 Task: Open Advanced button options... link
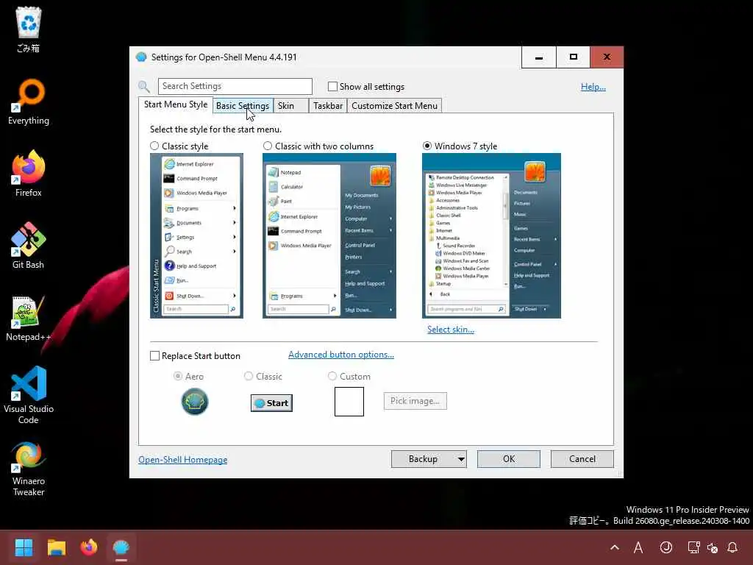click(x=341, y=355)
